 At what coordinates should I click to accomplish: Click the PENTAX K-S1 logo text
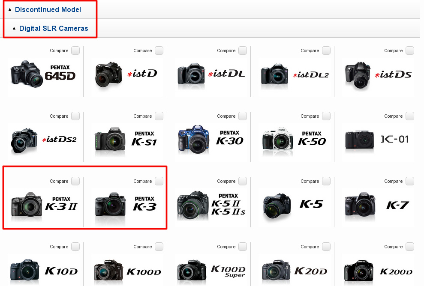click(x=144, y=139)
